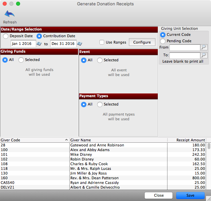Select the Pending Code option
Image resolution: width=211 pixels, height=201 pixels.
click(163, 41)
